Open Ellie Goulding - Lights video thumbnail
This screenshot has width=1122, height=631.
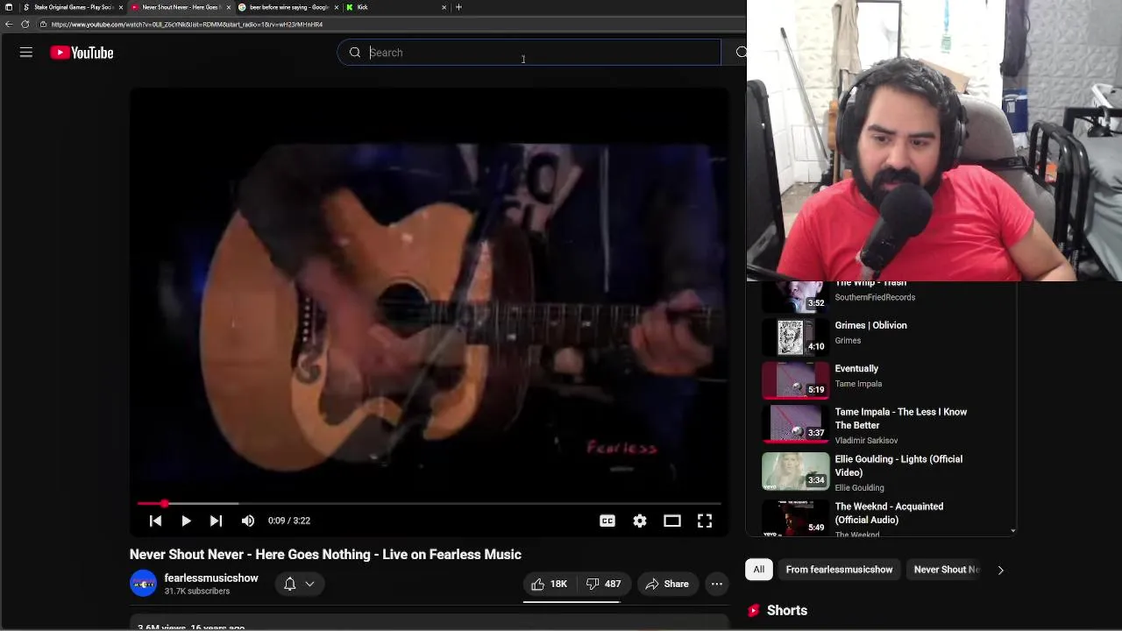pyautogui.click(x=796, y=471)
